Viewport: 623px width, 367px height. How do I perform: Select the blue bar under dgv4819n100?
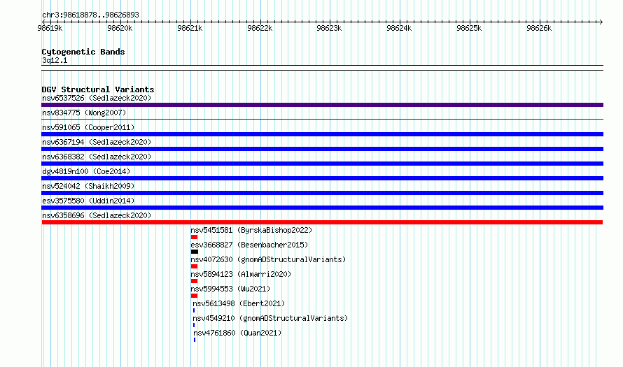[322, 178]
